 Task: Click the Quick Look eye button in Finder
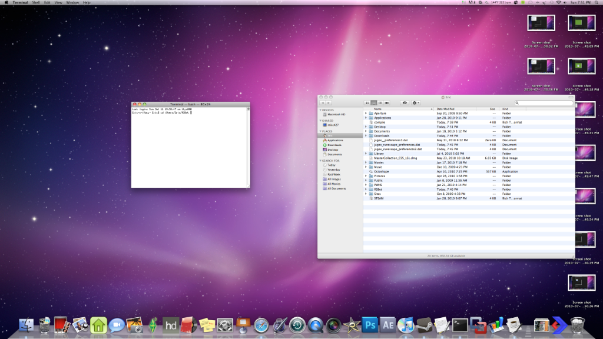tap(405, 102)
